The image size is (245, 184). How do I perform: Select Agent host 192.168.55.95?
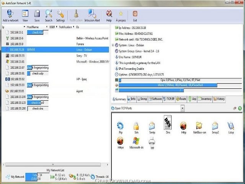[x=56, y=91]
